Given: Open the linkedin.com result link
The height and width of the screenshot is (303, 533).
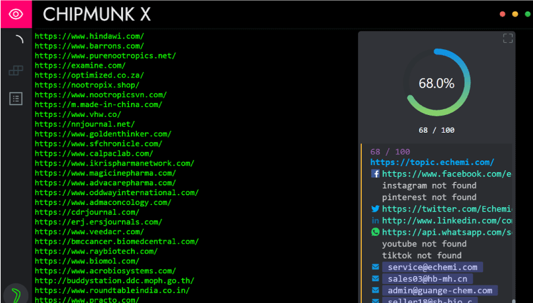Looking at the screenshot, I should tap(447, 221).
